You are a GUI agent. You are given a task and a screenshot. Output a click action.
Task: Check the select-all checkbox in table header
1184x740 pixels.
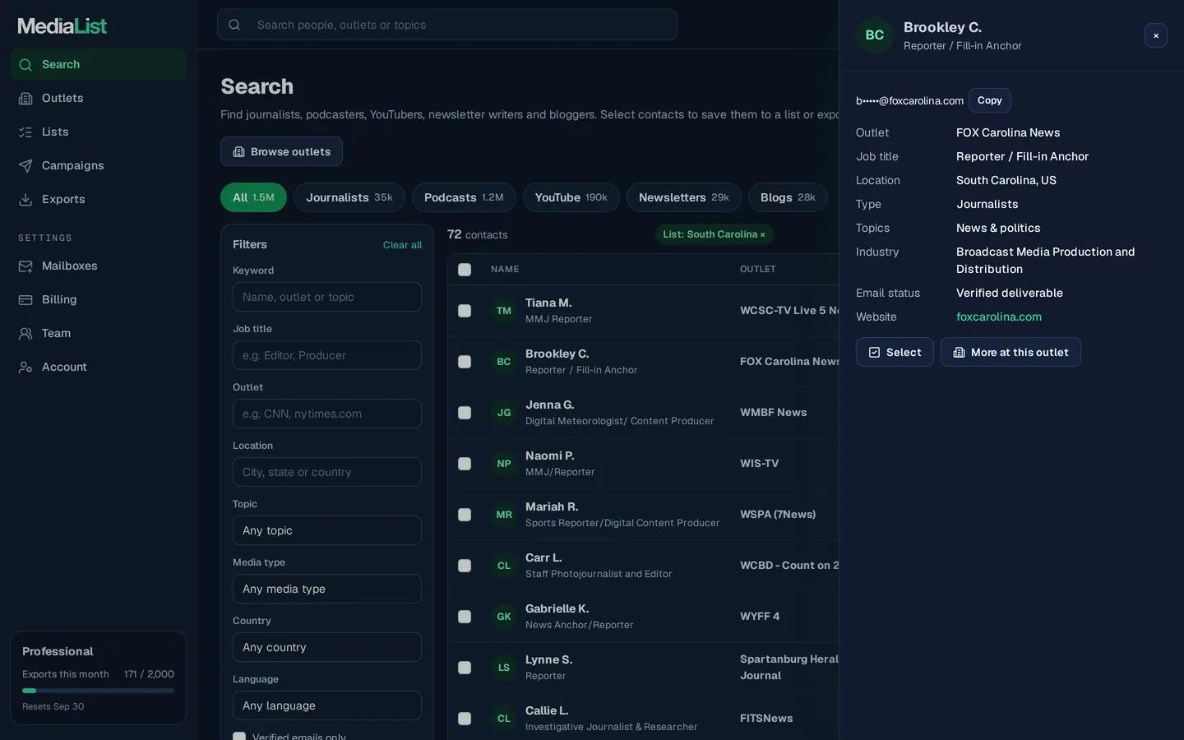(x=465, y=270)
